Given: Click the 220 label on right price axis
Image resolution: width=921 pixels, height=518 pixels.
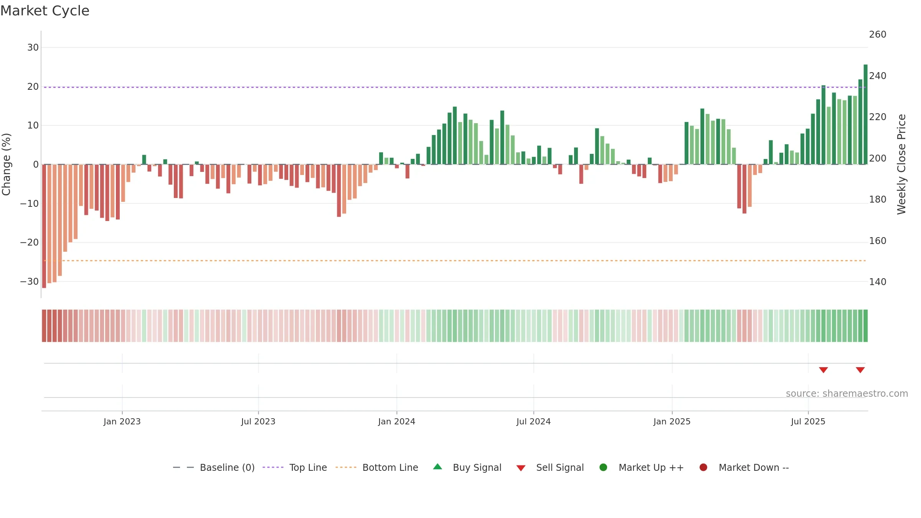Looking at the screenshot, I should coord(878,117).
